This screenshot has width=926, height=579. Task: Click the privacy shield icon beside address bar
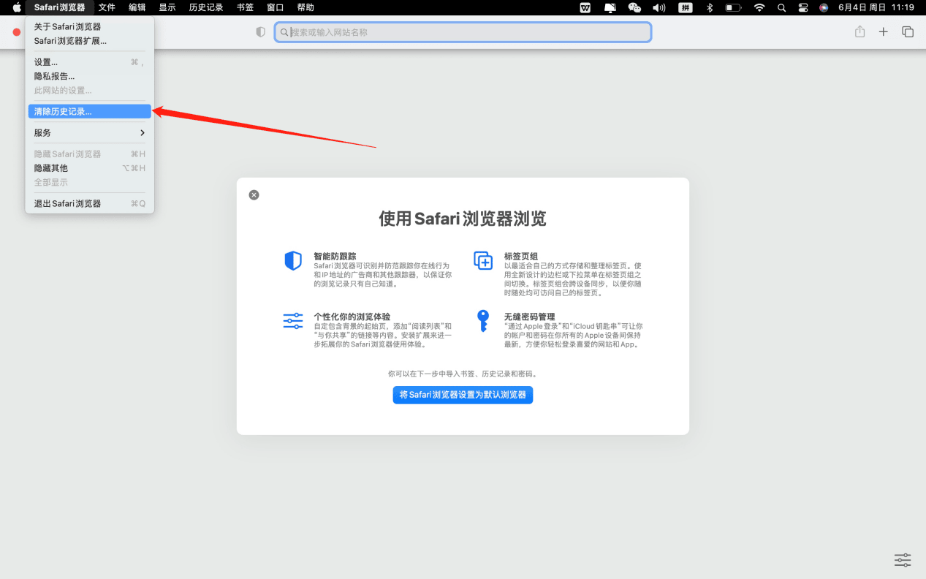(260, 32)
